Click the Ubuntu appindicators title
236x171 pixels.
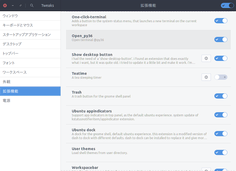point(92,111)
